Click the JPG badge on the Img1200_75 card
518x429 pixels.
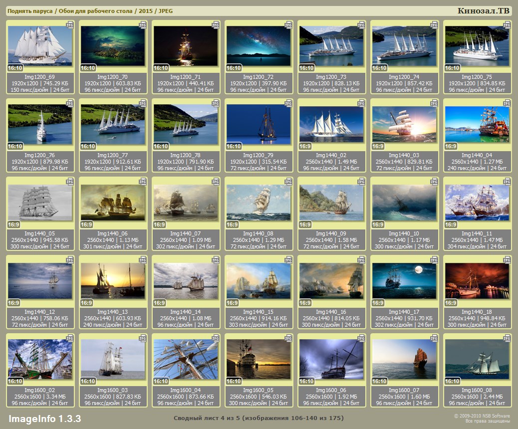click(507, 25)
